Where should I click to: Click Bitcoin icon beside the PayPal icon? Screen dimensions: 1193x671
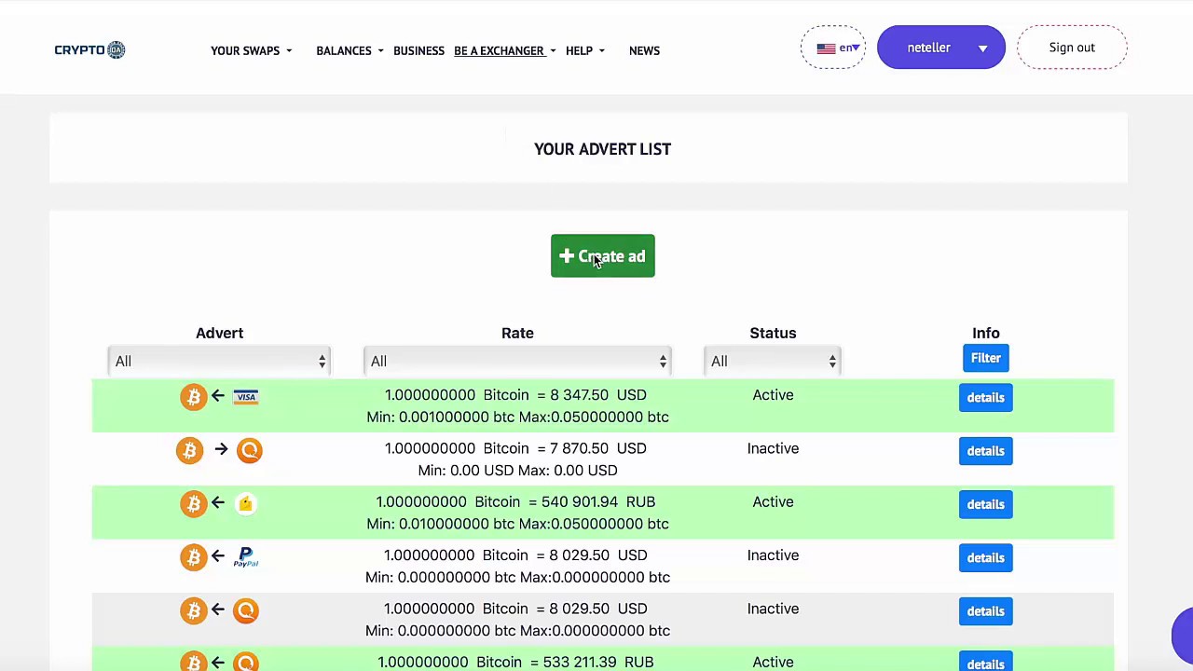pos(193,557)
